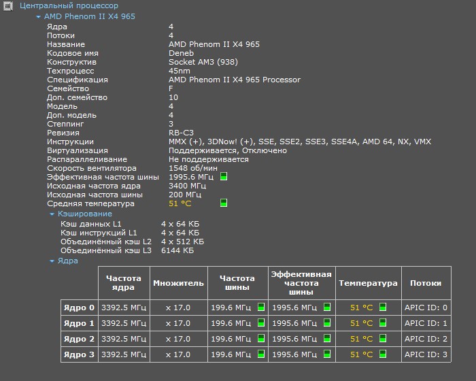This screenshot has width=476, height=381.
Task: Click green graph icon beside Средняя температура 51 °C
Action: click(224, 203)
